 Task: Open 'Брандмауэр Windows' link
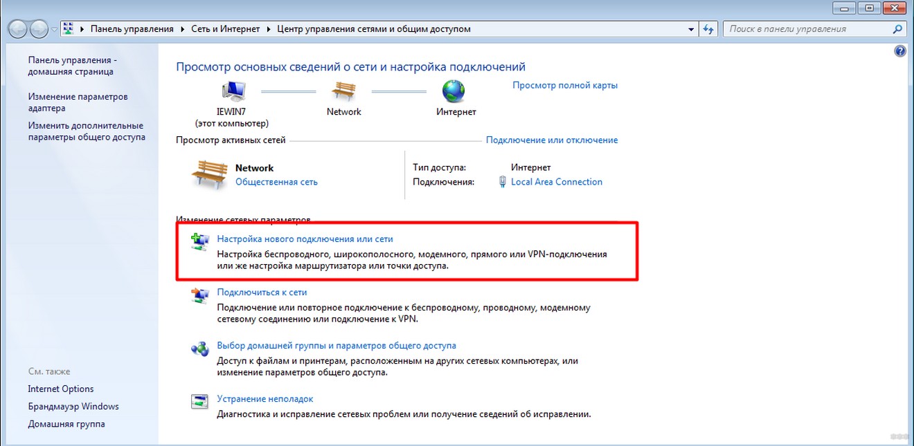point(73,407)
